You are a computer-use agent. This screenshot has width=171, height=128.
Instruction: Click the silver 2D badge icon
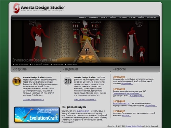pyautogui.click(x=68, y=81)
